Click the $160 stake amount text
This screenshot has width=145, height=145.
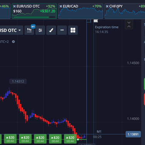[17, 11]
